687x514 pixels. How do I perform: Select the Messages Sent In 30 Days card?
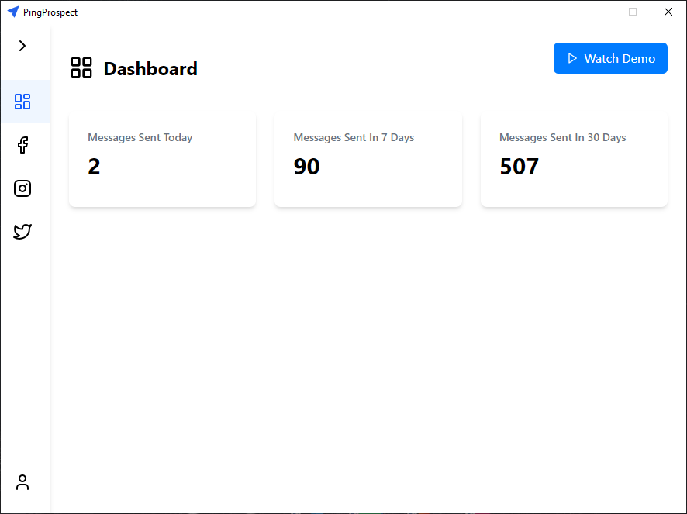coord(574,160)
